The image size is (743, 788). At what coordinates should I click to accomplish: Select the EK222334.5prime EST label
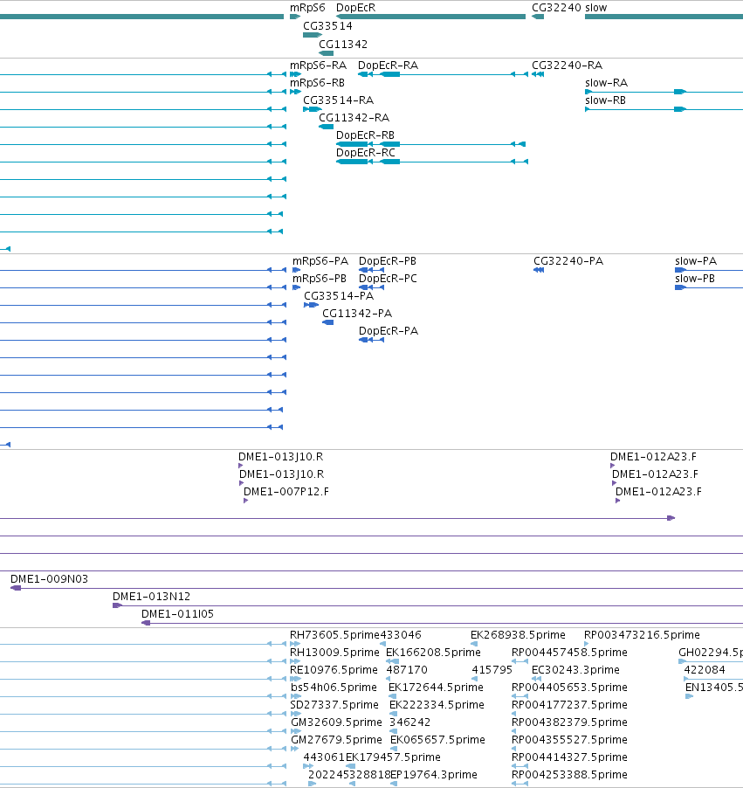click(437, 705)
